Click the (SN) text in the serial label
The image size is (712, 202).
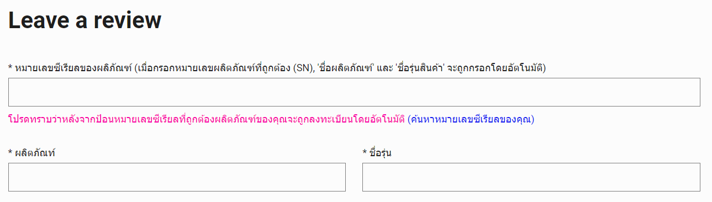tap(303, 68)
